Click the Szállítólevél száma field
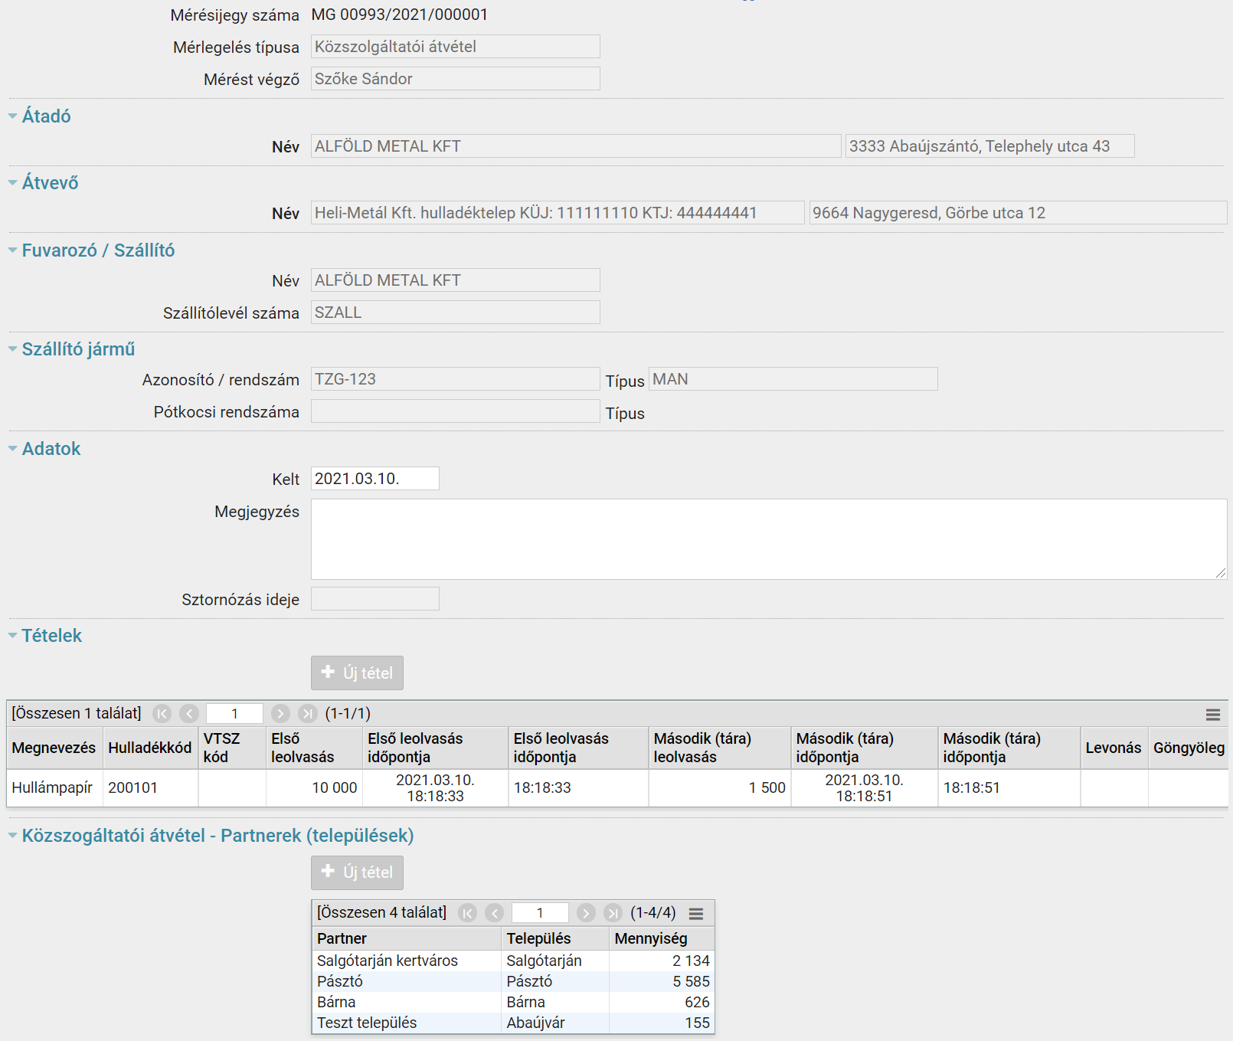The image size is (1233, 1041). [x=456, y=313]
